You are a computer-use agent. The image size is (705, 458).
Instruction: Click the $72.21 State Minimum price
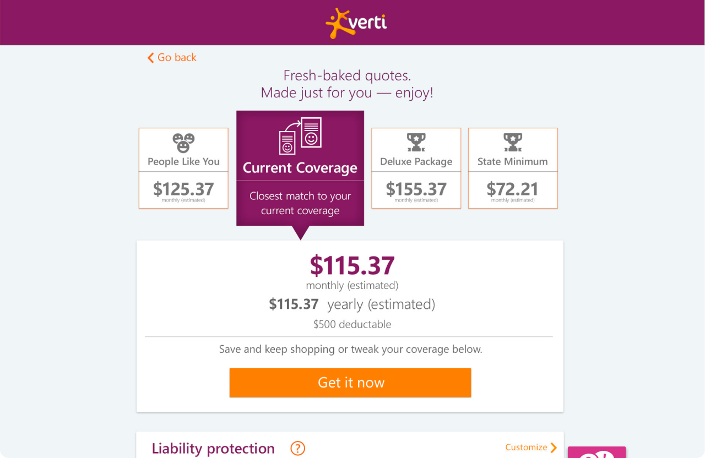(513, 189)
